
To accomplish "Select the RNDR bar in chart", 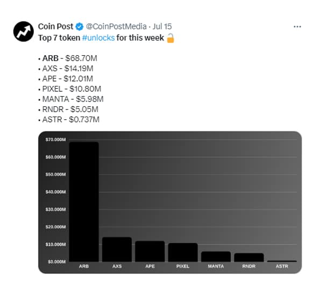I will (249, 257).
